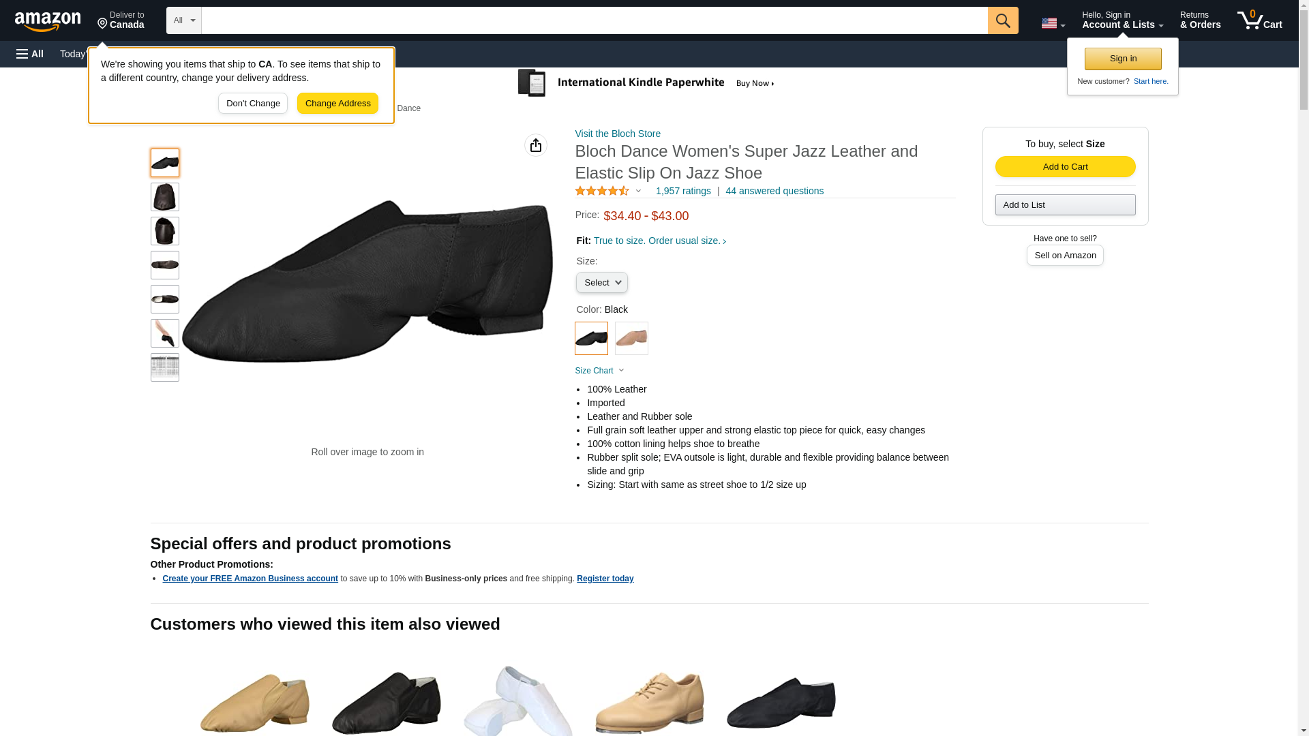Click the star rating icons

pyautogui.click(x=602, y=191)
